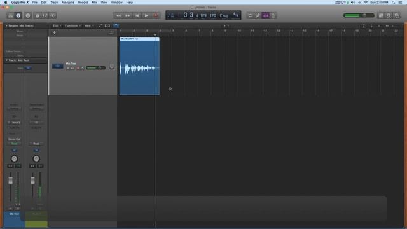407x229 pixels.
Task: Open the Navigate menu
Action: click(68, 3)
